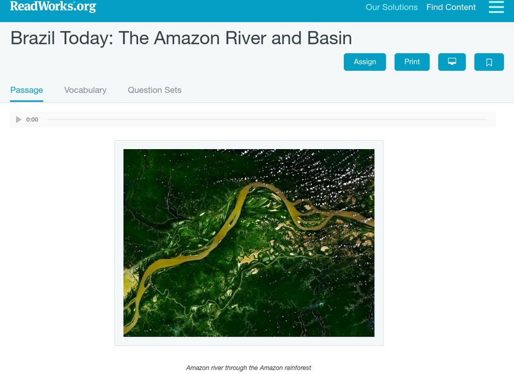Click 'Brazil Today' in the page title

pyautogui.click(x=55, y=37)
